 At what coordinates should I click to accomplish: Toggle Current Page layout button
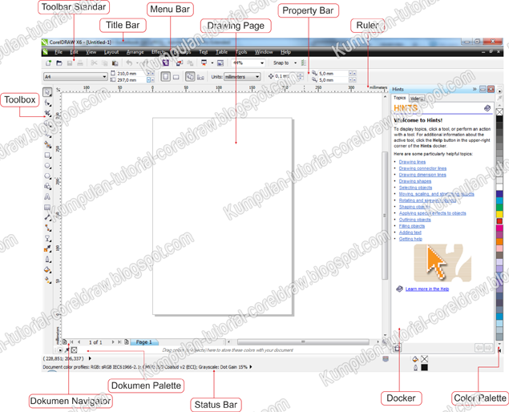[200, 77]
